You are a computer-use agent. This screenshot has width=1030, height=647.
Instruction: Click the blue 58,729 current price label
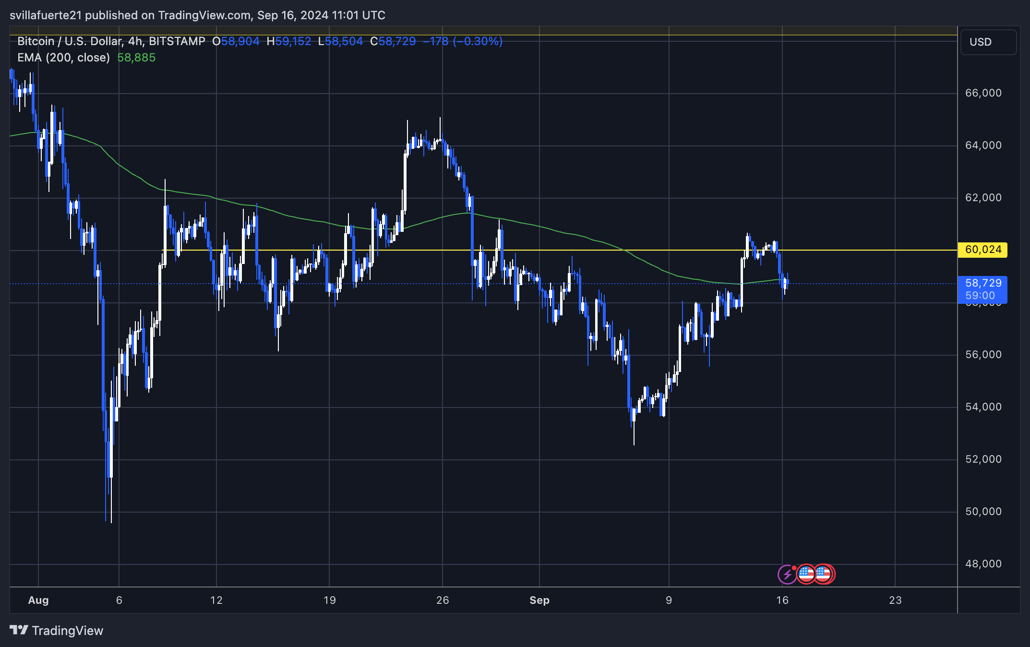[x=982, y=283]
